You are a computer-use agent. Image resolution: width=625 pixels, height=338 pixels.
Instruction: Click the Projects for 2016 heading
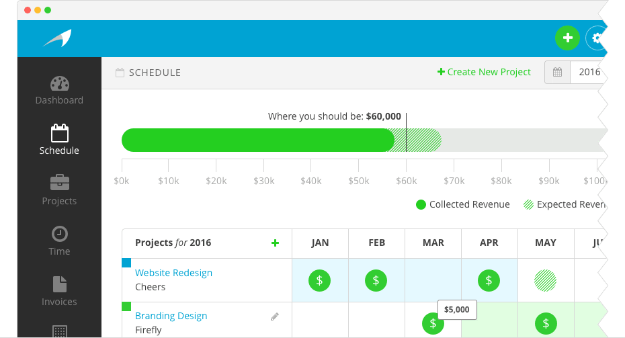coord(173,243)
